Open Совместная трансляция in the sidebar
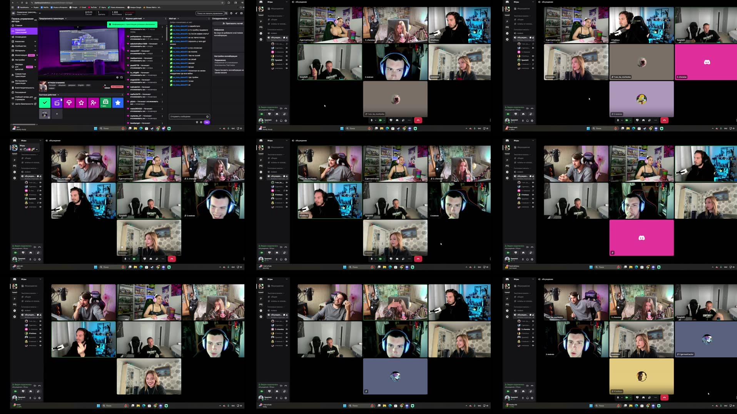Viewport: 737px width, 414px height. pos(20,75)
